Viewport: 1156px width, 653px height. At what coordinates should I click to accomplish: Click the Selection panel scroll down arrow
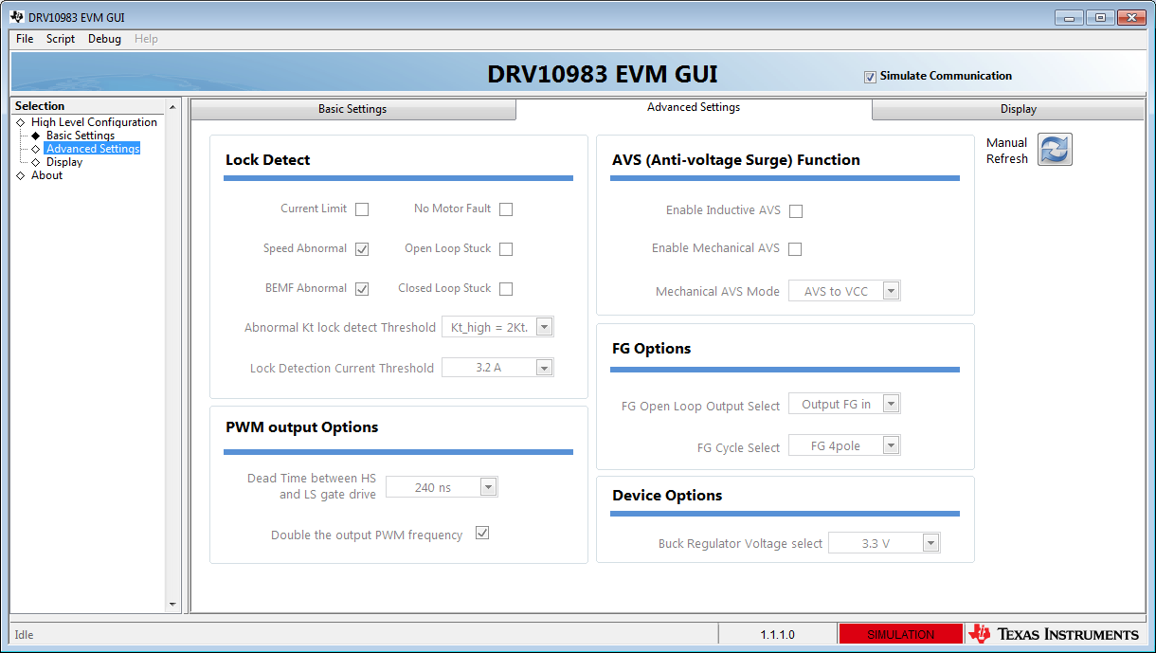click(x=172, y=604)
